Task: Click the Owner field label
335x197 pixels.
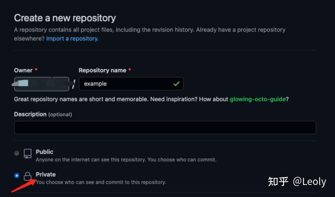Action: [23, 70]
